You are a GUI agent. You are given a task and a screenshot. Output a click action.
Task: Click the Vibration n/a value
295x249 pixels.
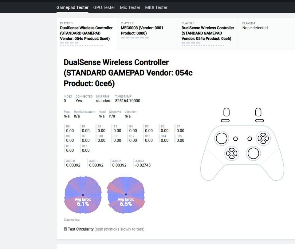128,116
